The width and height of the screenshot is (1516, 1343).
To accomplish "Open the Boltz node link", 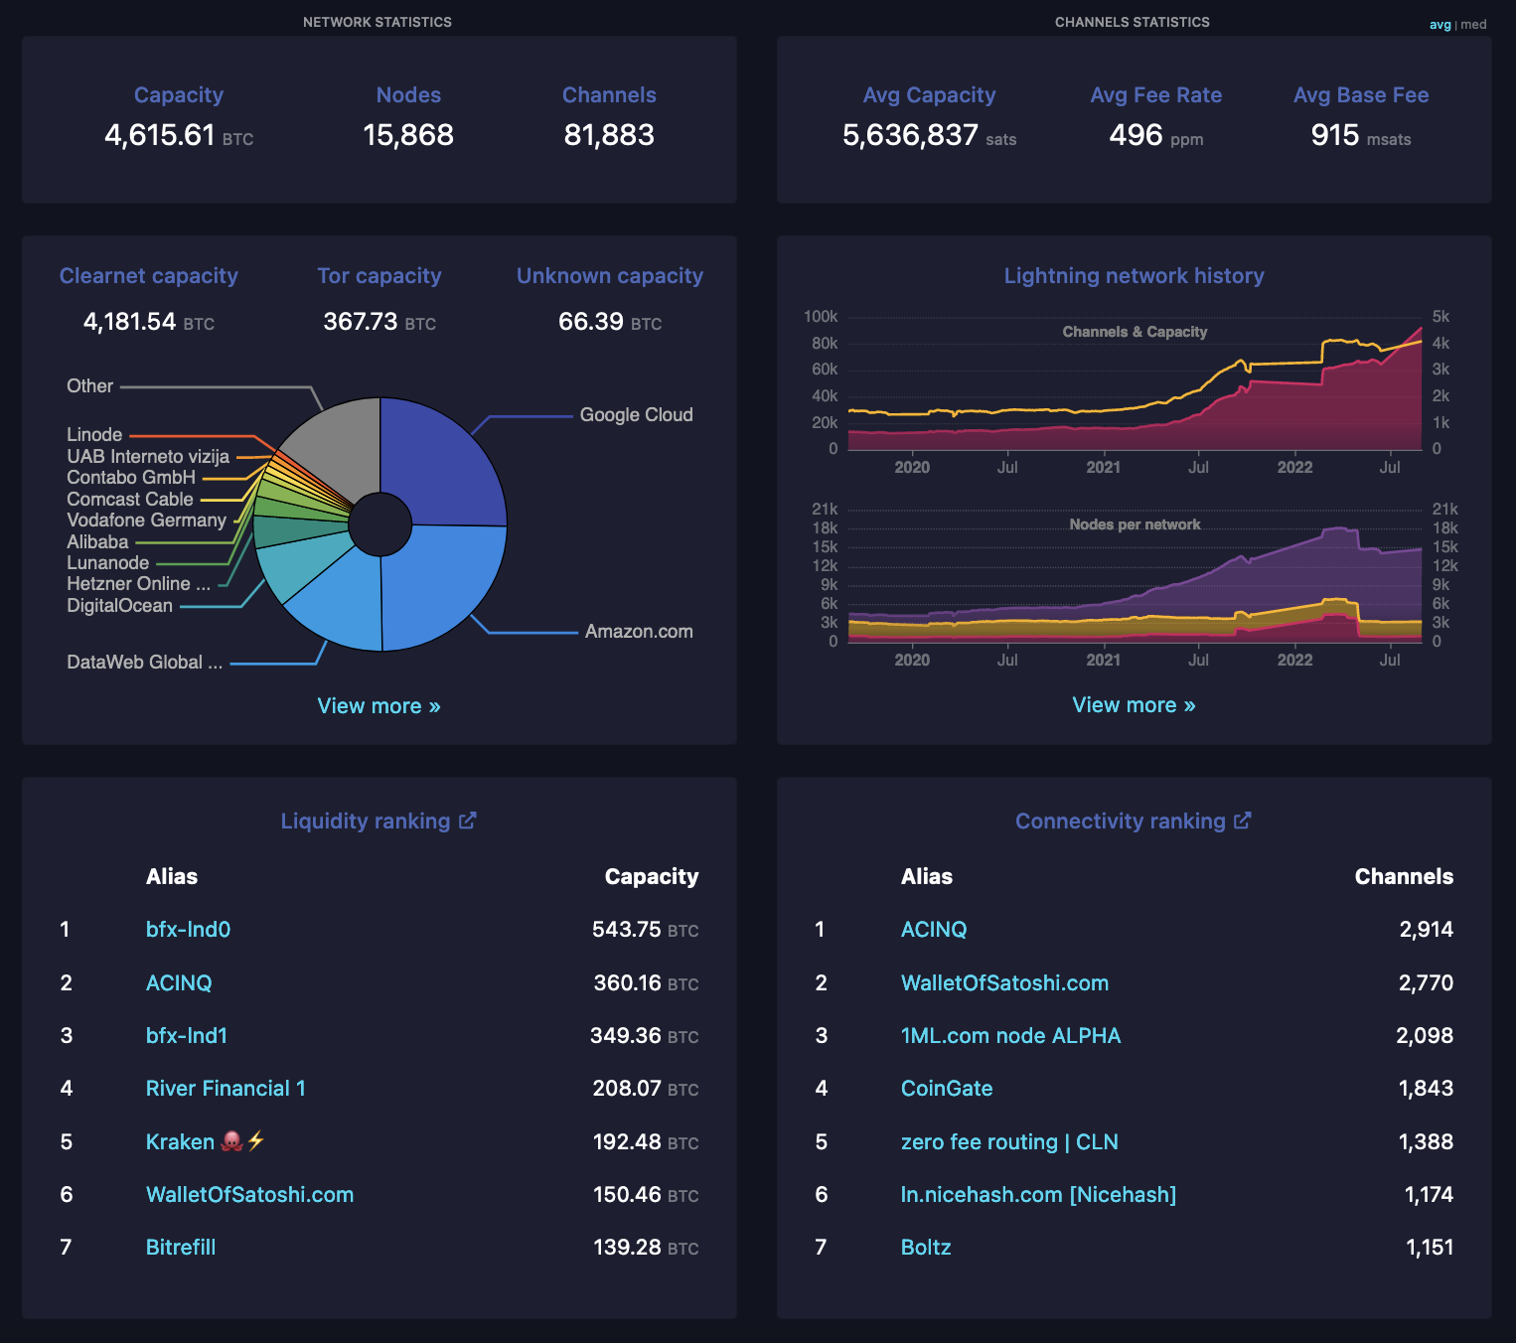I will tap(926, 1248).
